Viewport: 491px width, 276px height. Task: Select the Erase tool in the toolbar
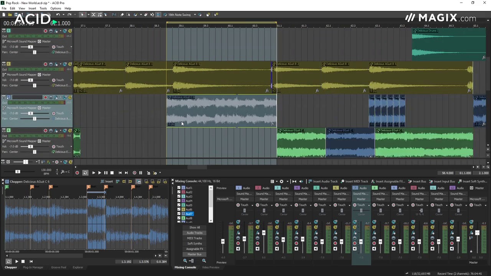pyautogui.click(x=146, y=15)
